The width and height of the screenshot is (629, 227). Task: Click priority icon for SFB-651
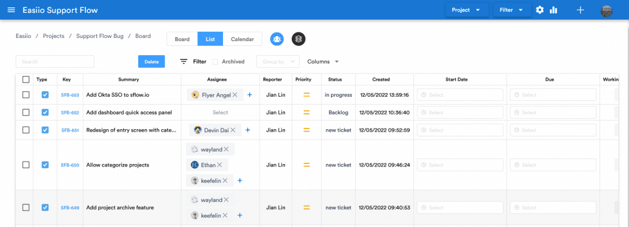[307, 130]
